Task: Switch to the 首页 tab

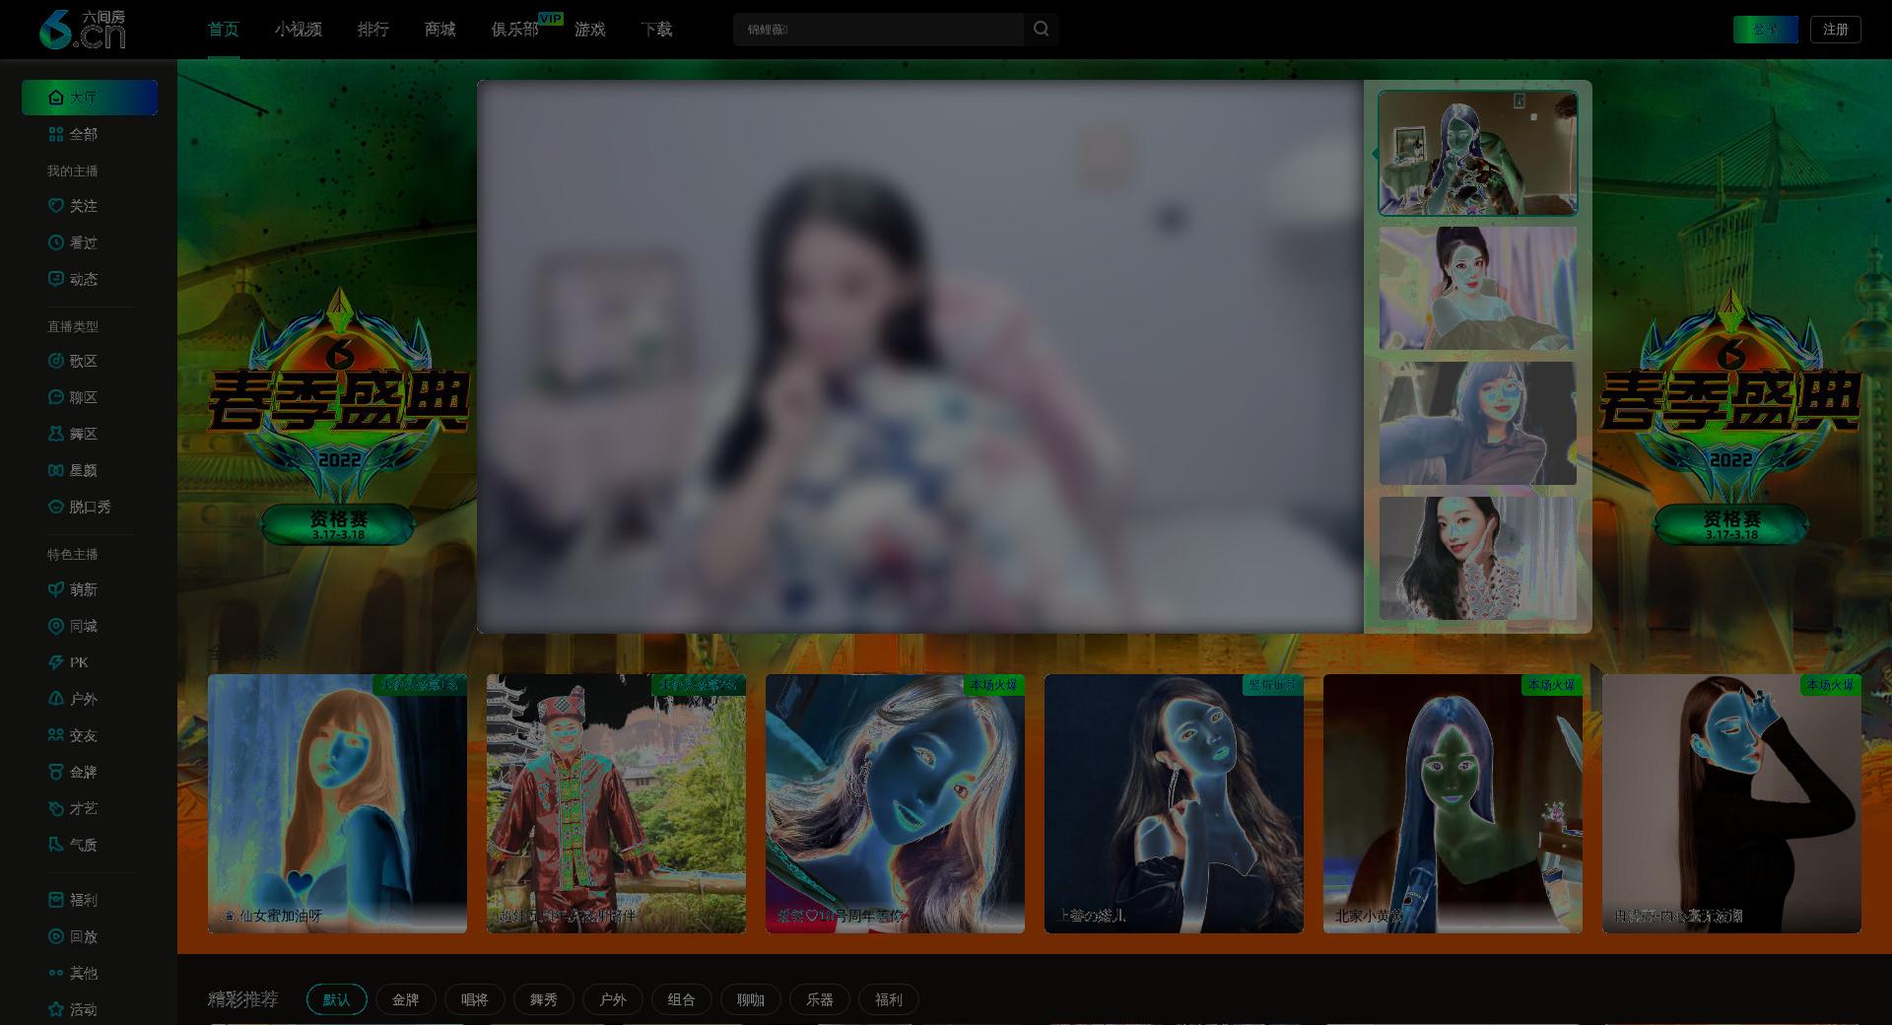Action: [x=224, y=30]
